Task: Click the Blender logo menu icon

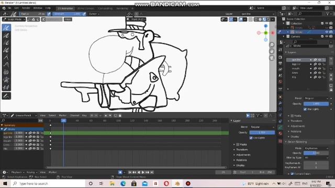Action: click(x=4, y=8)
